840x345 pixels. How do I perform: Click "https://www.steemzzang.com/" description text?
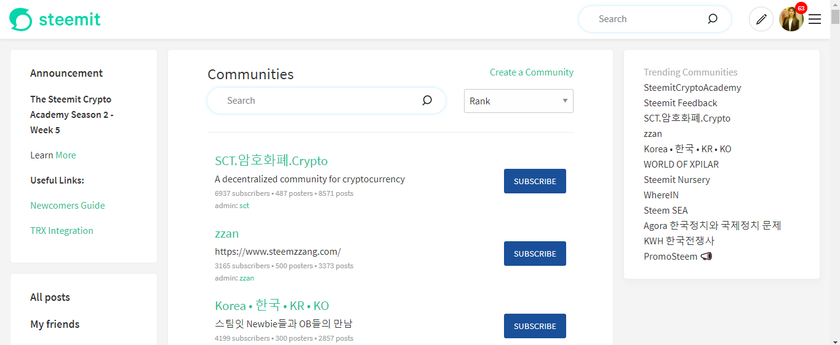point(278,252)
